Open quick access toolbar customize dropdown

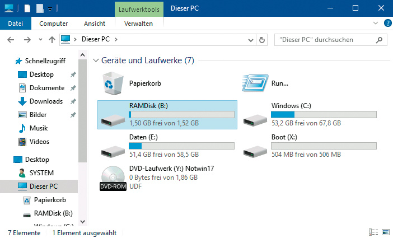(50, 10)
